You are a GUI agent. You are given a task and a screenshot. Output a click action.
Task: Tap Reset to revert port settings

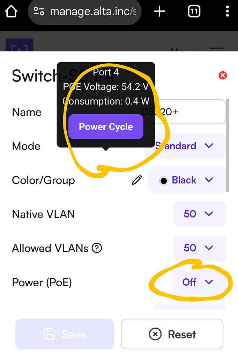172,334
